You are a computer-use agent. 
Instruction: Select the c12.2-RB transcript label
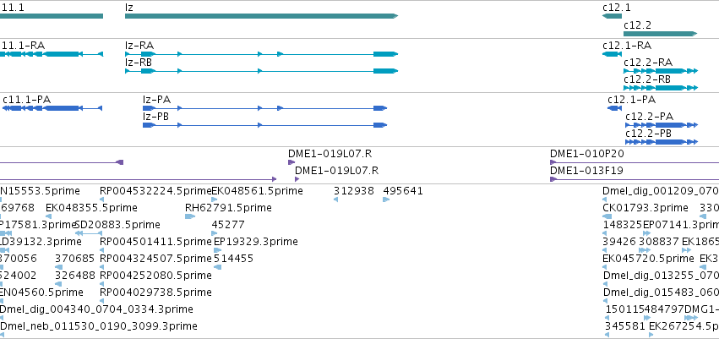647,79
